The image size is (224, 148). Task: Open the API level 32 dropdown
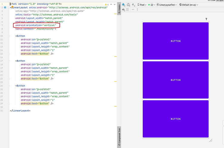coord(151,5)
